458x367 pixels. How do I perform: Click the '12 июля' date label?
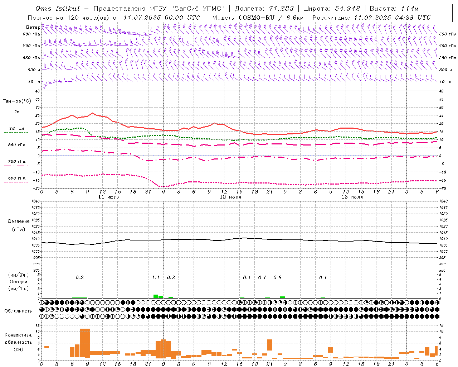[x=230, y=197]
